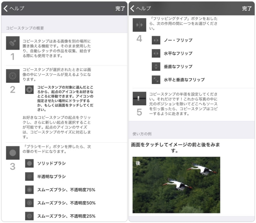Tap the コピースタンプの概要 section header
Viewport: 256px width, 223px height.
25,28
